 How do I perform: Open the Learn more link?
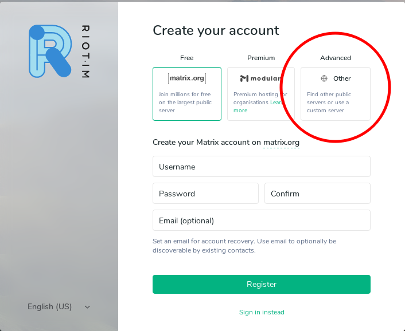[x=240, y=111]
